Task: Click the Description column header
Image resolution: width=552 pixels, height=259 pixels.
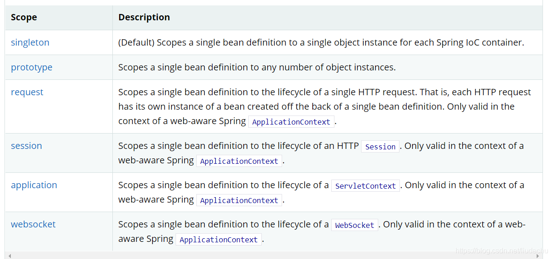Action: click(144, 18)
